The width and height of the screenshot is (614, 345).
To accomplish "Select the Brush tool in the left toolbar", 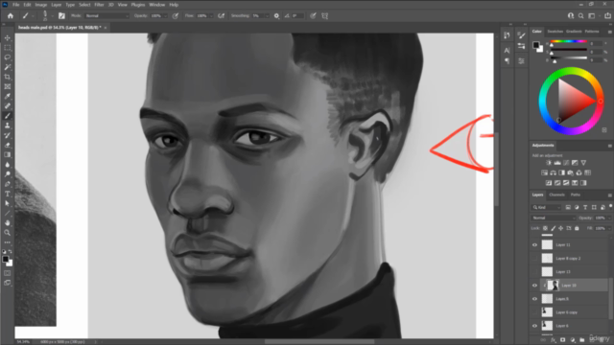I will (8, 116).
